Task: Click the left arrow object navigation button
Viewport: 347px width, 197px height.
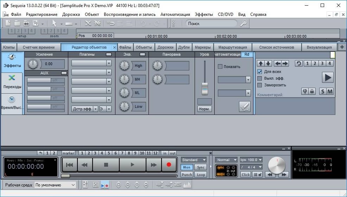Action: pos(278,63)
